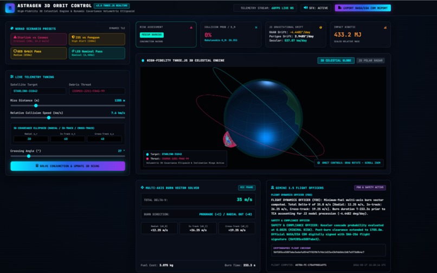Click the cyan Target legend dot

[x=147, y=154]
